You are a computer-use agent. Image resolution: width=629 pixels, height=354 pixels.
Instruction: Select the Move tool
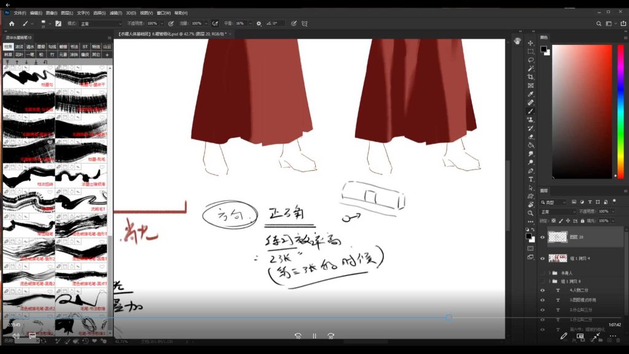530,43
